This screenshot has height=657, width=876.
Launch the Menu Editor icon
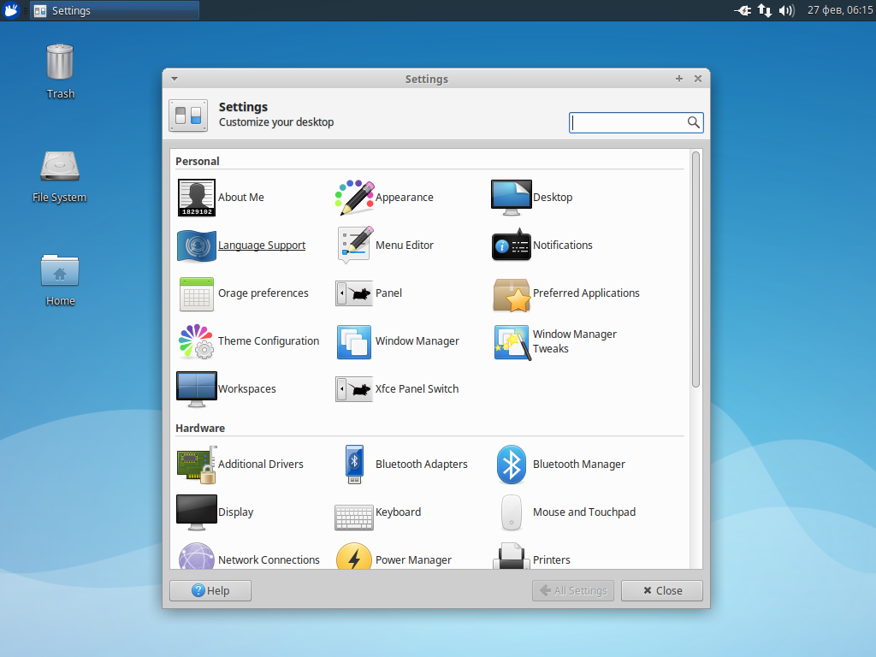(x=354, y=246)
